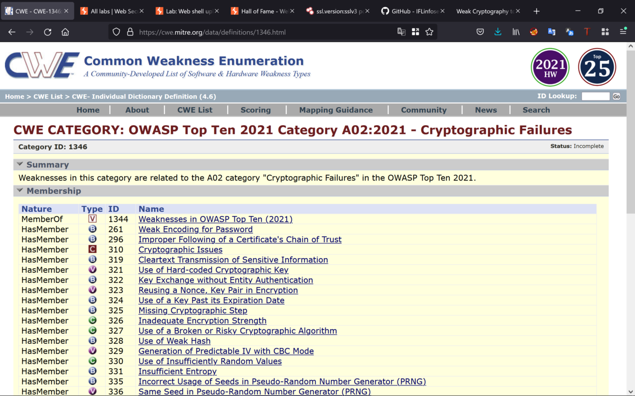Click the category icon beside ID 310

pos(93,249)
